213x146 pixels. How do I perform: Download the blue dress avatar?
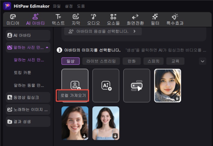point(115,136)
